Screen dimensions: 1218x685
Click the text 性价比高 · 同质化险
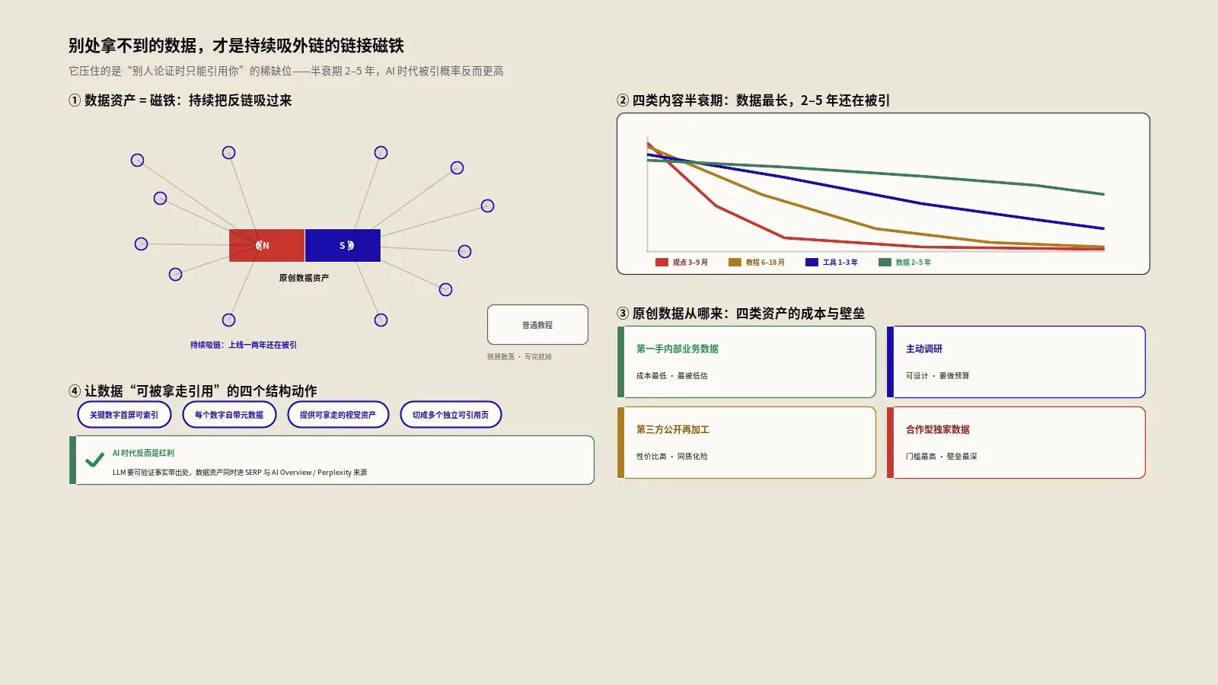tap(672, 457)
